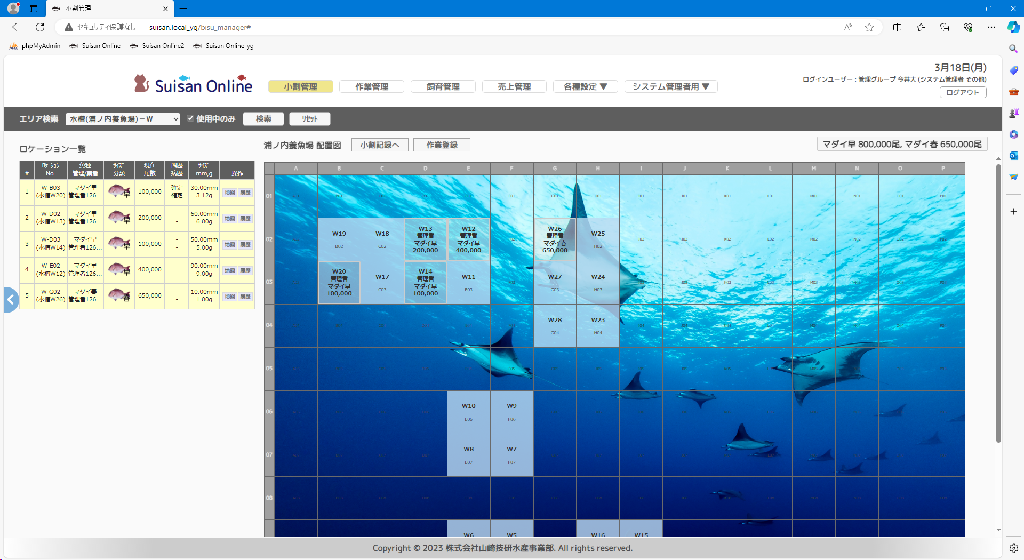Open the read aloud tool
Screen dimensions: 1024x560
point(848,27)
